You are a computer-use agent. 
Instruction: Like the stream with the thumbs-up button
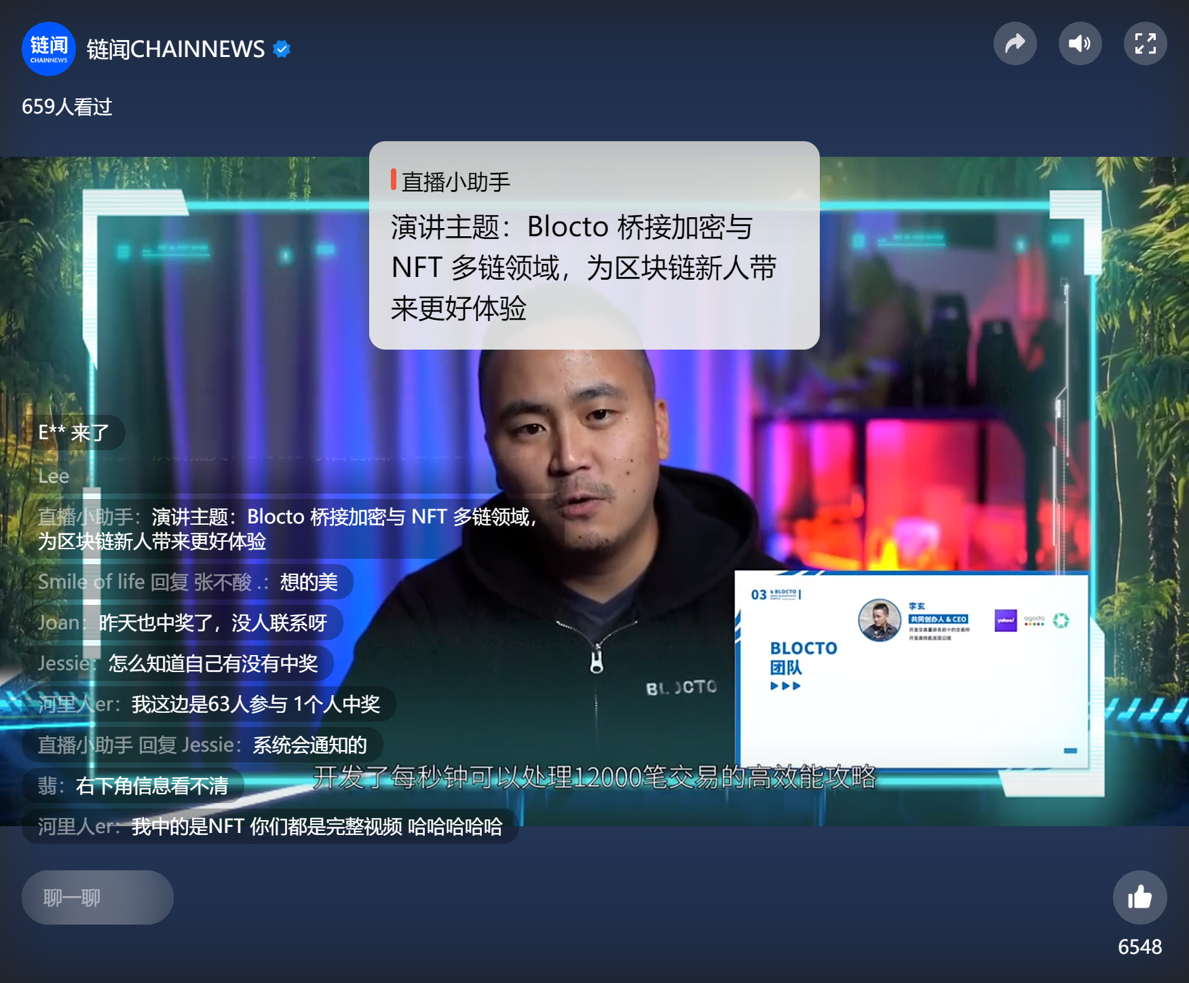(x=1139, y=897)
